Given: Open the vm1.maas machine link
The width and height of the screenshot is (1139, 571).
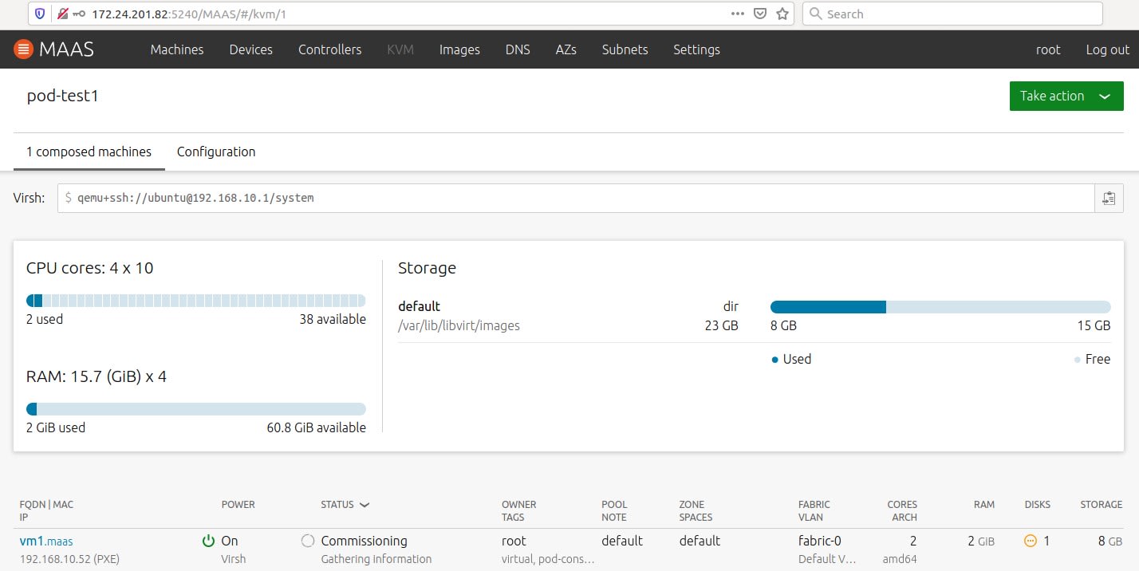Looking at the screenshot, I should click(46, 541).
